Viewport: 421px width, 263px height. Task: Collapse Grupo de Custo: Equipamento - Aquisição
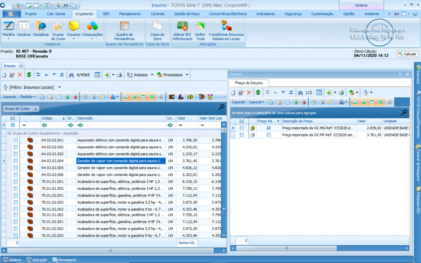coord(9,133)
